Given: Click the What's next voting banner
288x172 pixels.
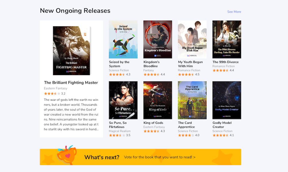Looking at the screenshot, I should [140, 157].
